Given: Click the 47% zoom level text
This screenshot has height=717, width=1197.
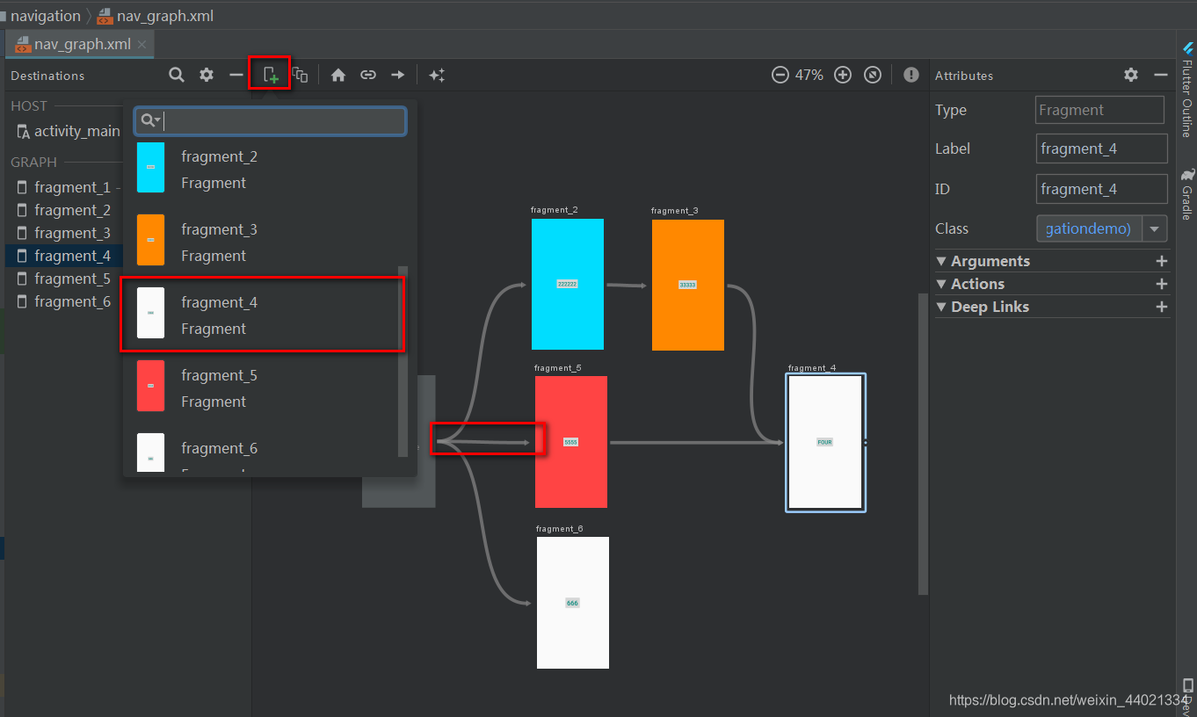Looking at the screenshot, I should [809, 75].
